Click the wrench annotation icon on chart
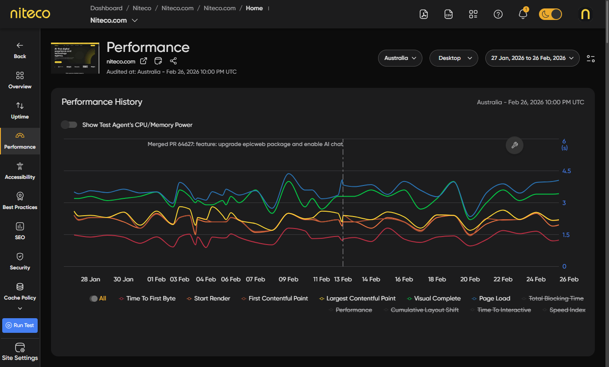This screenshot has width=609, height=367. 515,145
